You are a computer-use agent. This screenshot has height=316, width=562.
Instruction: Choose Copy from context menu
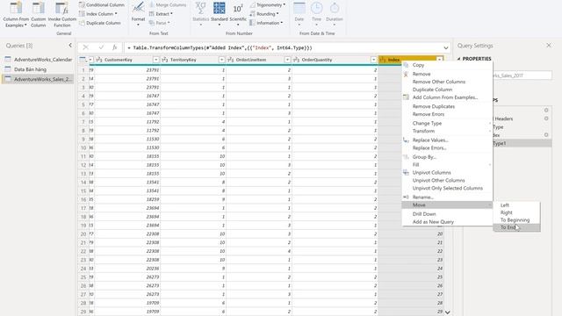coord(447,65)
